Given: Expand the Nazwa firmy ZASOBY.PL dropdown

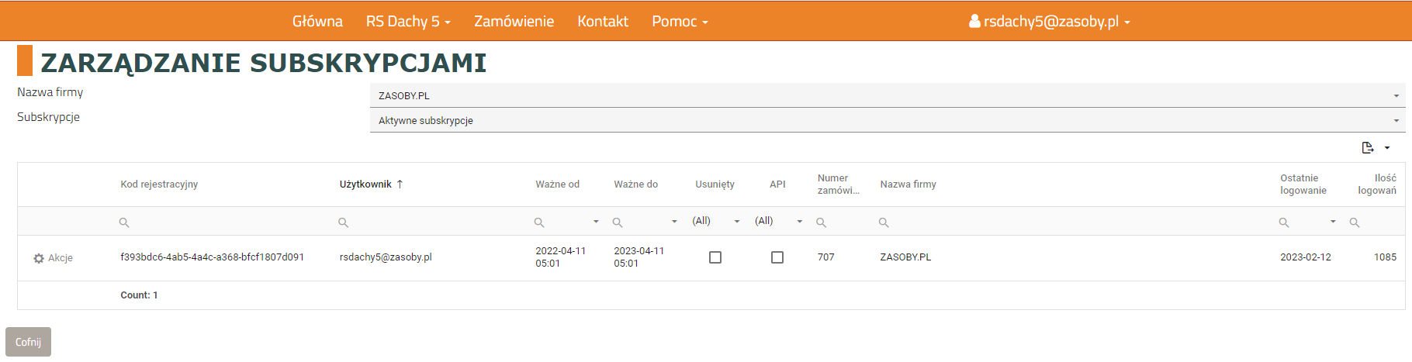Looking at the screenshot, I should 1396,96.
